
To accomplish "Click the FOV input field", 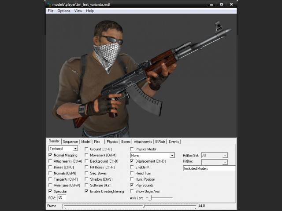I will tap(62, 198).
